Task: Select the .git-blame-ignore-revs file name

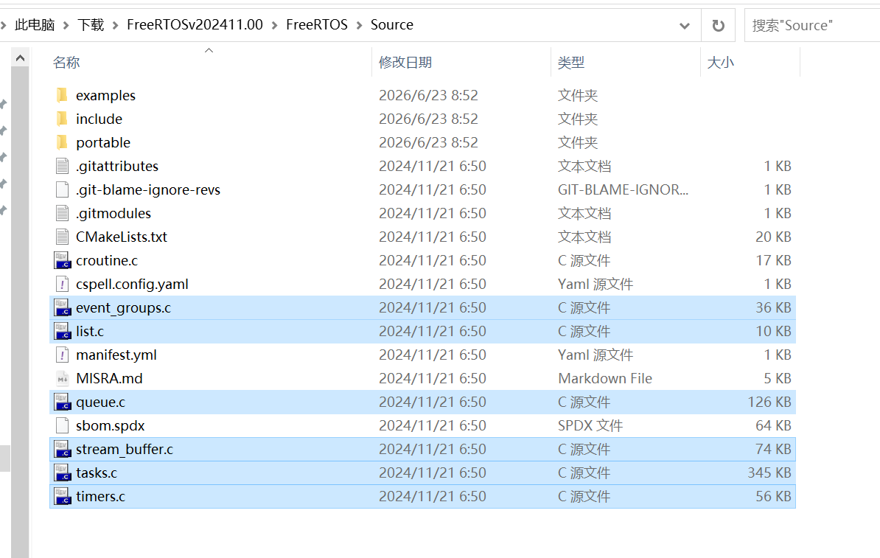Action: tap(148, 189)
